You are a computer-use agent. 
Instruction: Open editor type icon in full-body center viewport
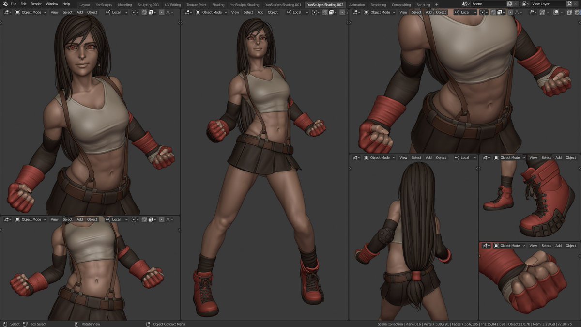(188, 12)
